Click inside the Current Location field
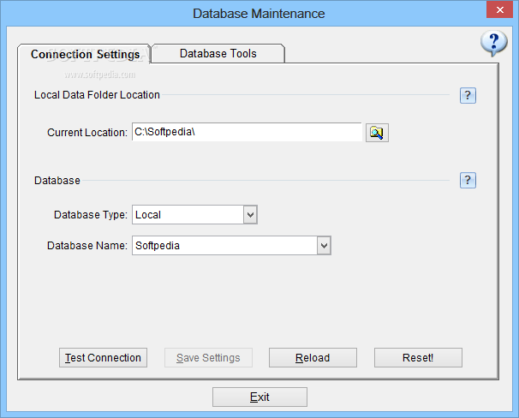Image resolution: width=519 pixels, height=418 pixels. click(x=247, y=133)
